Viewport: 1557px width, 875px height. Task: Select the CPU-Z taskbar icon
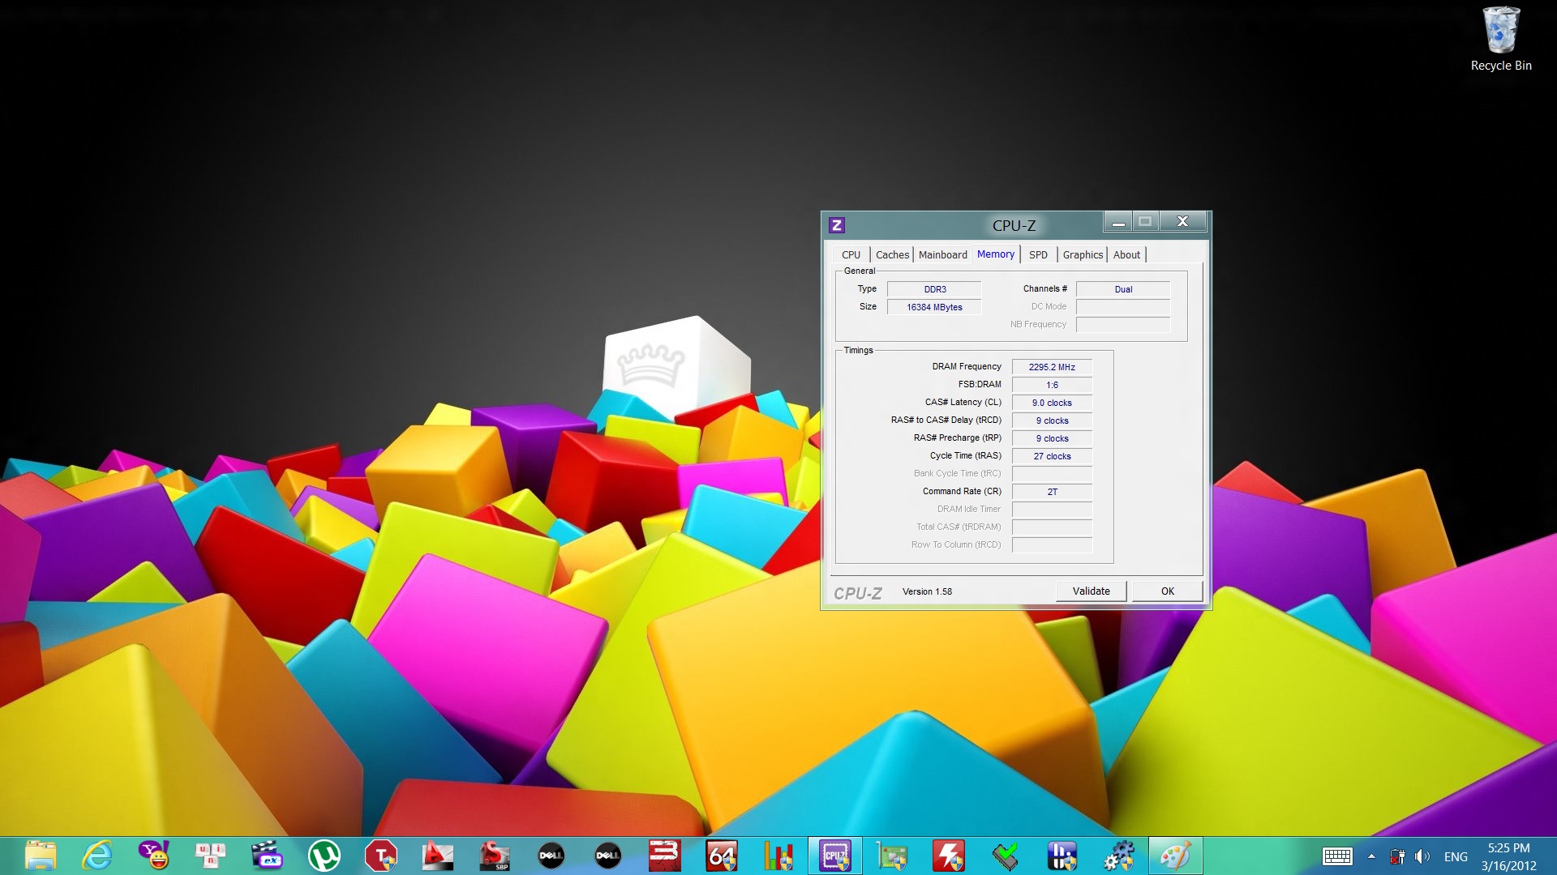pyautogui.click(x=834, y=856)
